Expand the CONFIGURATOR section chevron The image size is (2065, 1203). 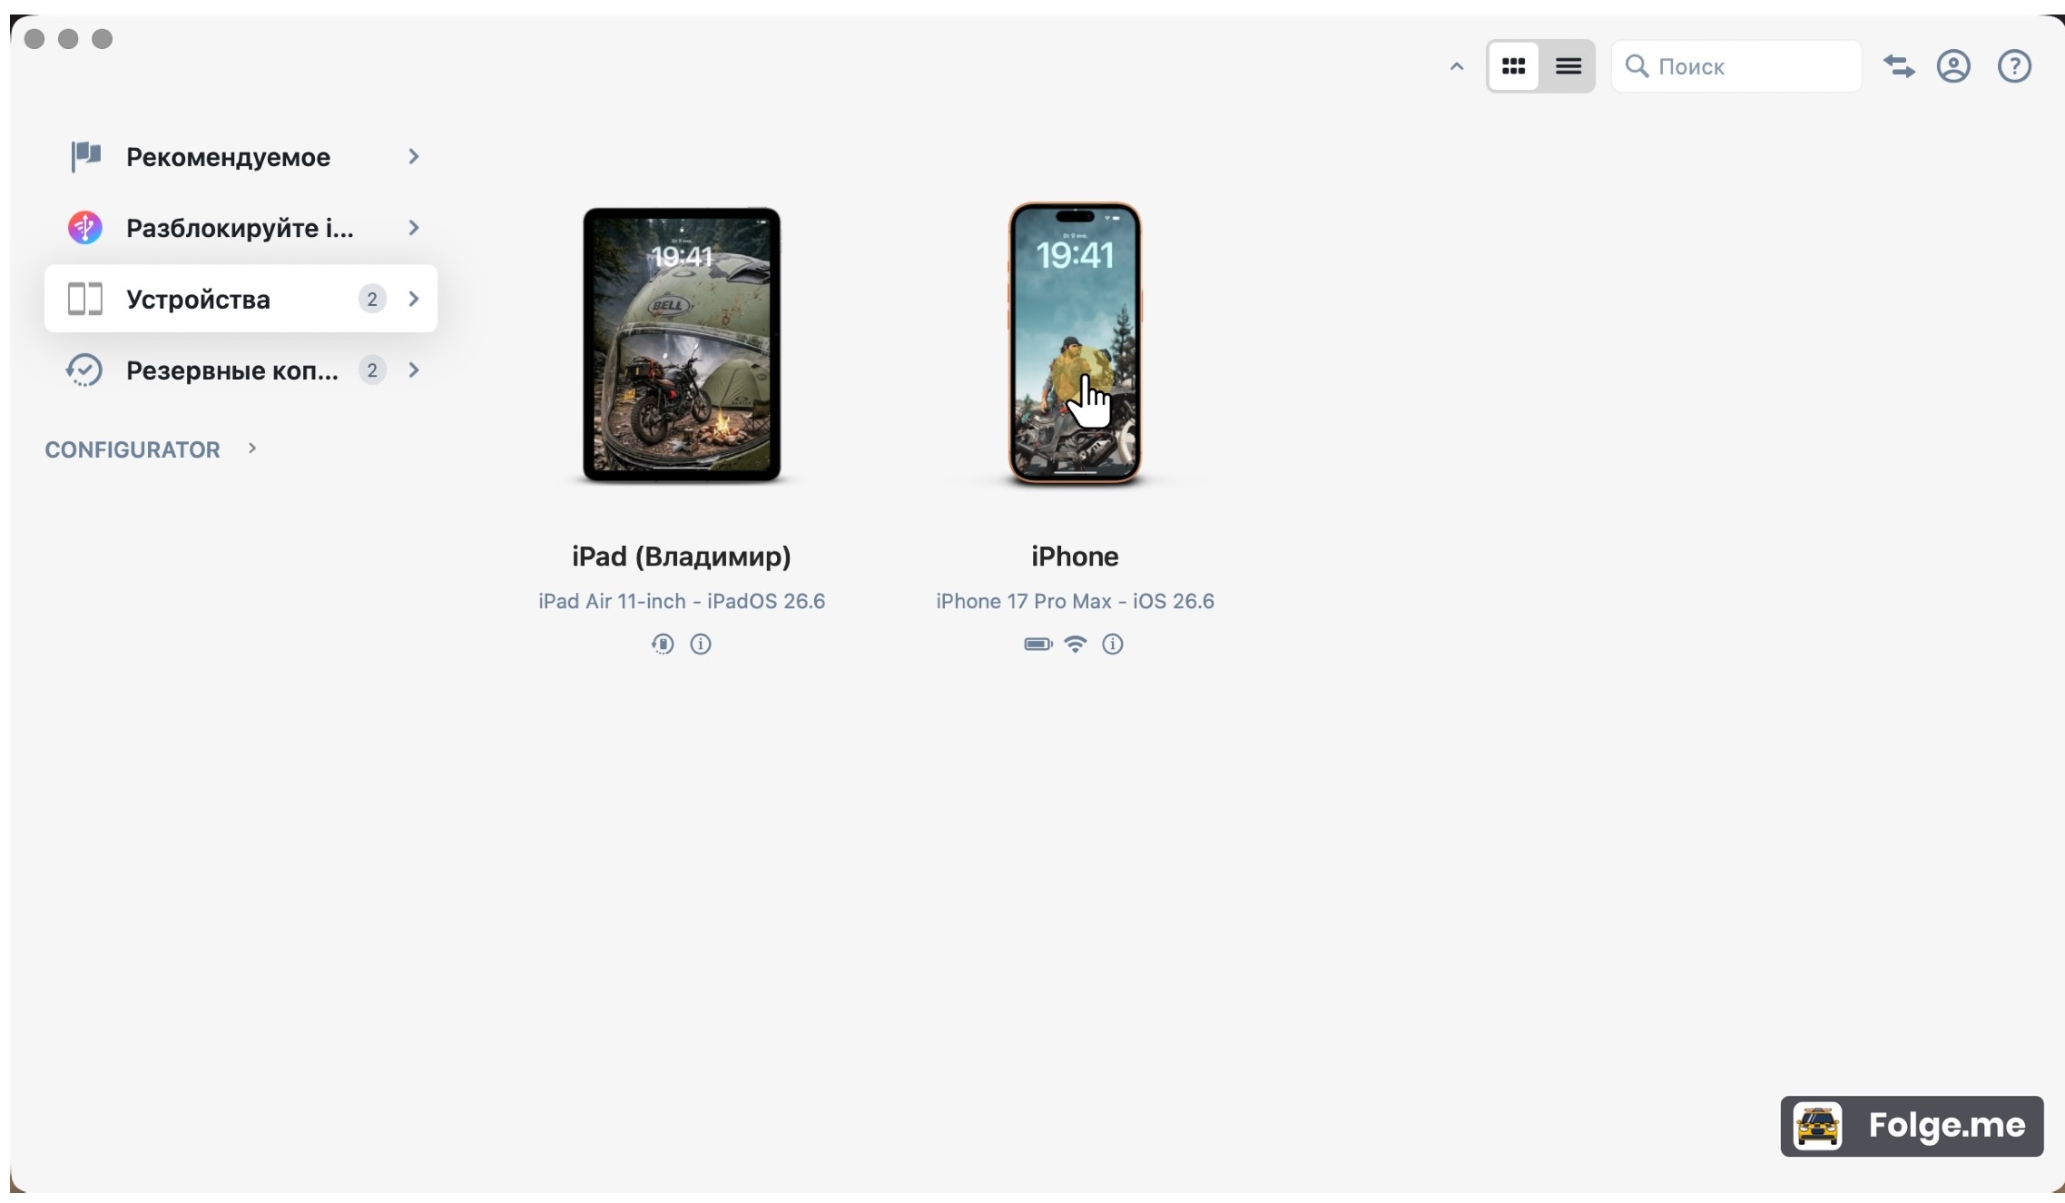click(252, 448)
